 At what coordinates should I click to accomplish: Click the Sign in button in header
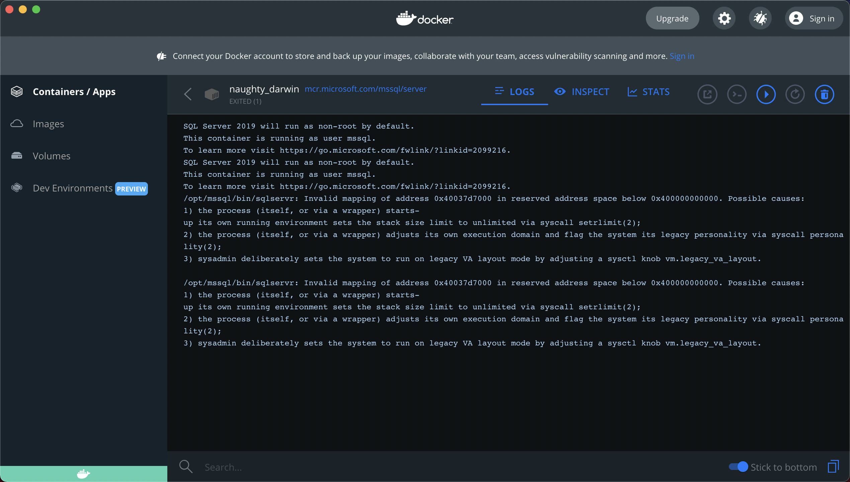(814, 18)
